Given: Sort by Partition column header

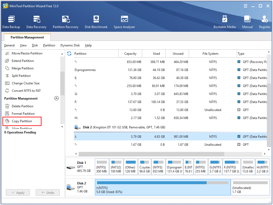Looking at the screenshot, I should point(96,53).
